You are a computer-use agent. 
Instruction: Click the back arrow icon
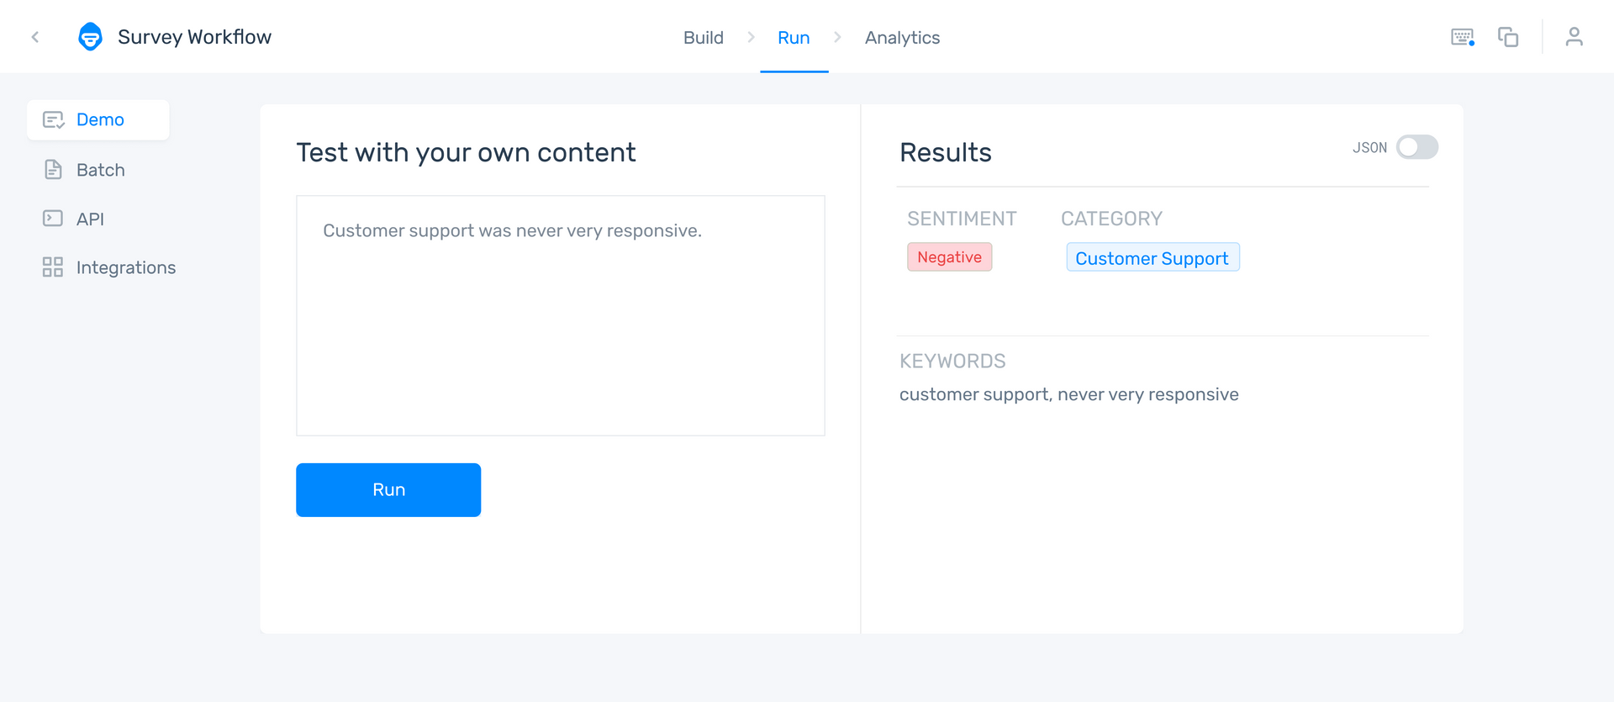click(35, 37)
